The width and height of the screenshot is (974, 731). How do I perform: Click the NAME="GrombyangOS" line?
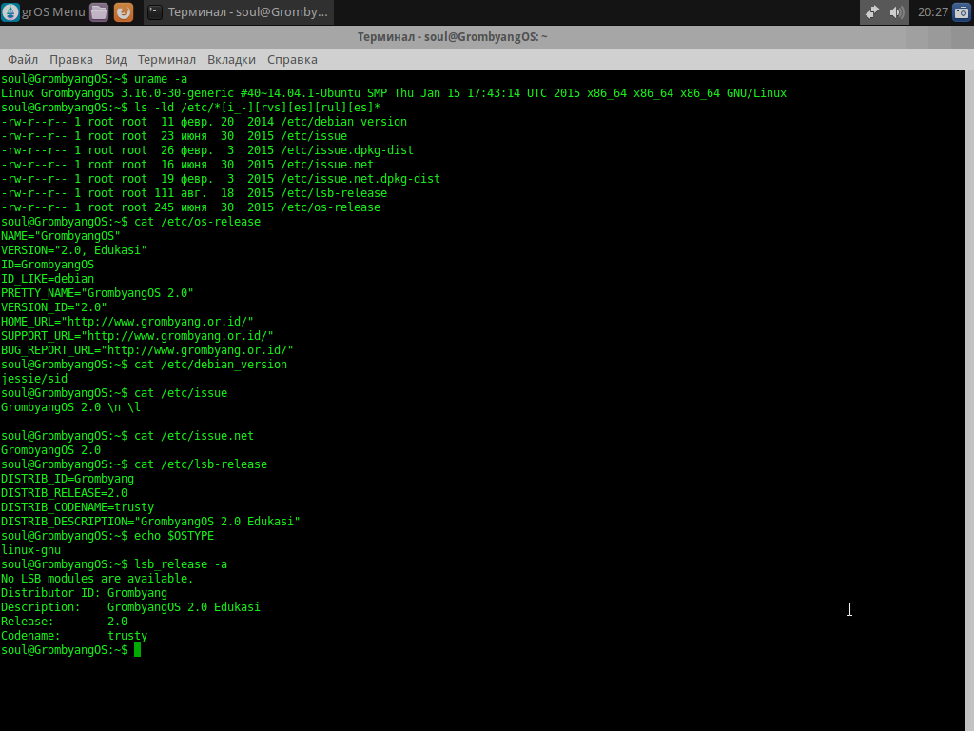[x=60, y=236]
